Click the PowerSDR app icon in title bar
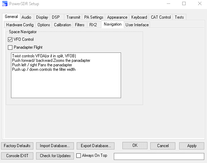Image resolution: width=207 pixels, height=163 pixels. [x=5, y=4]
